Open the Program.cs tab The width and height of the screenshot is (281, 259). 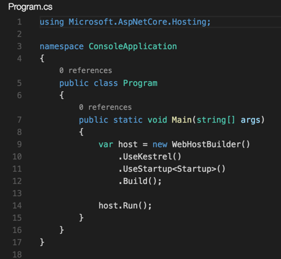pyautogui.click(x=30, y=7)
